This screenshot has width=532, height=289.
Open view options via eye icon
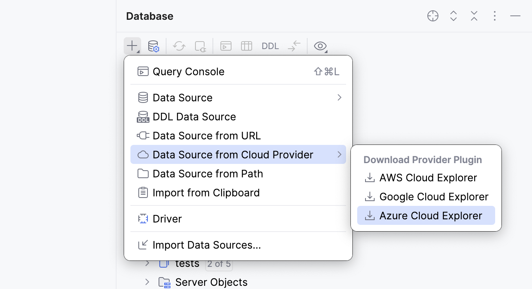[x=320, y=46]
